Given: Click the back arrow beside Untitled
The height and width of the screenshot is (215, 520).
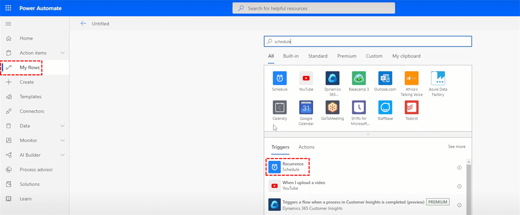Looking at the screenshot, I should pyautogui.click(x=83, y=23).
